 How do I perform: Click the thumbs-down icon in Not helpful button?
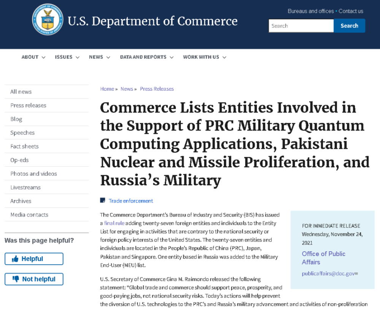16,279
